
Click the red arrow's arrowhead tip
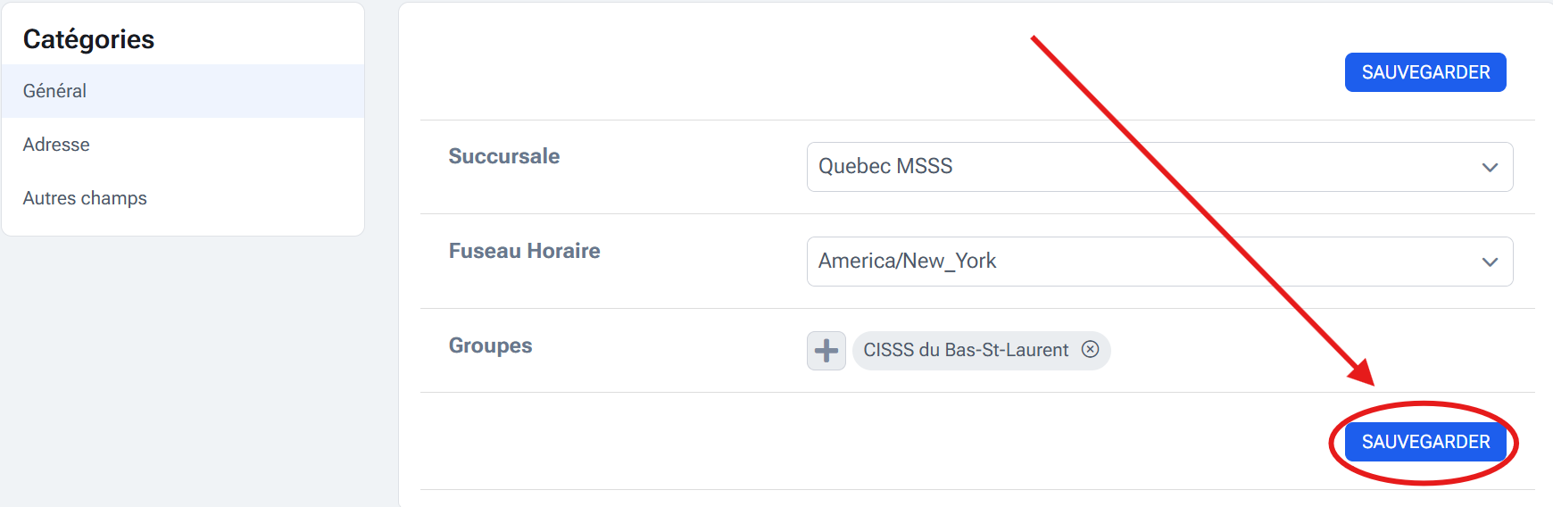[1372, 384]
